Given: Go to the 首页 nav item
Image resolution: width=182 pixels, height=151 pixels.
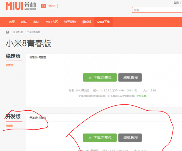Looking at the screenshot, I should (12, 22).
